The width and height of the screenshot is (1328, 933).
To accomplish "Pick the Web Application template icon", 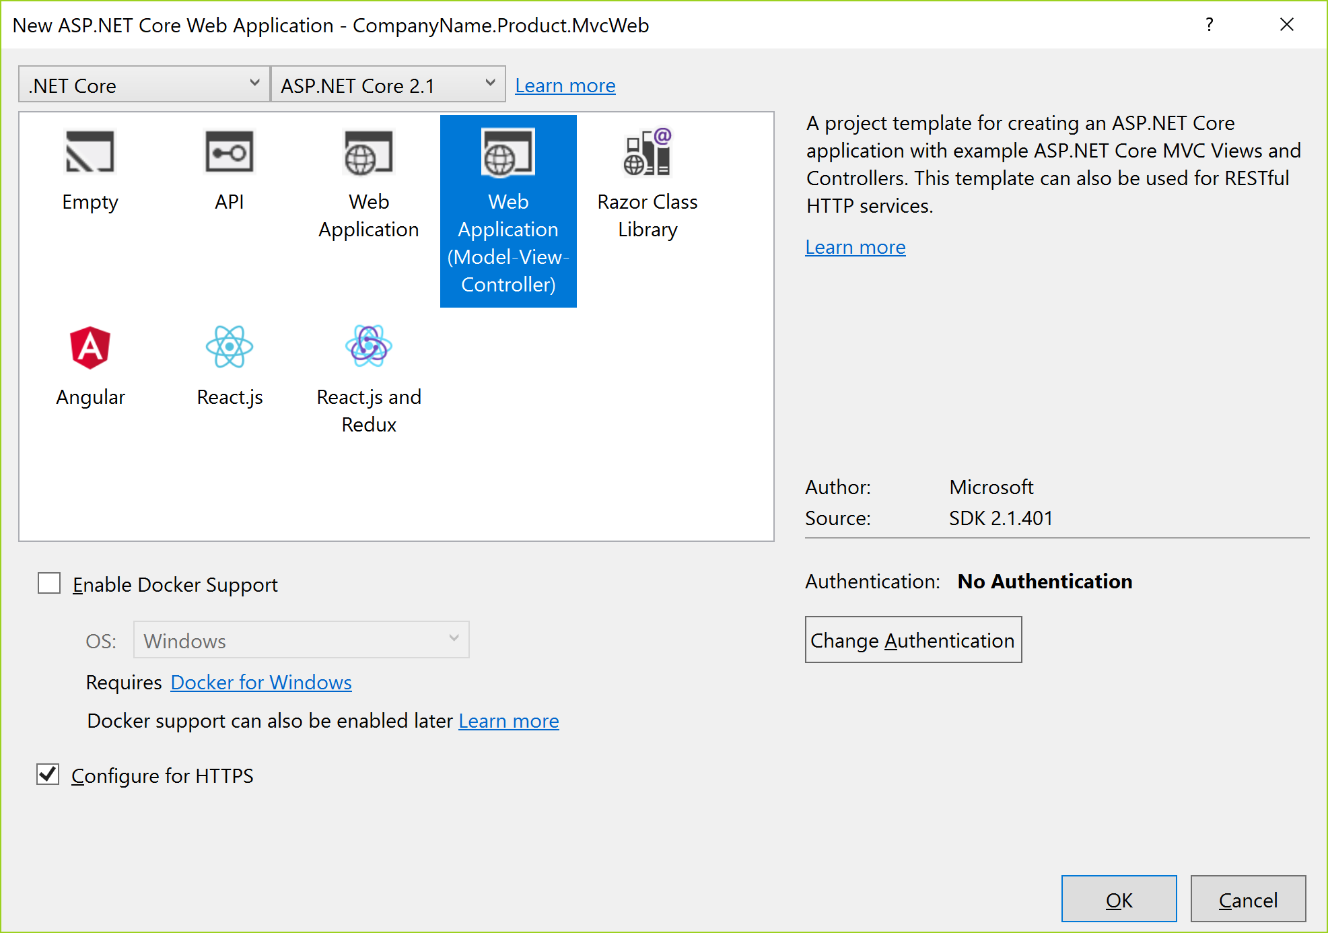I will [x=368, y=153].
